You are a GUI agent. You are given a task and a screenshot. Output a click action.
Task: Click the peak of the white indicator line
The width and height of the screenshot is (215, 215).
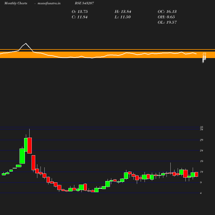pyautogui.click(x=26, y=43)
